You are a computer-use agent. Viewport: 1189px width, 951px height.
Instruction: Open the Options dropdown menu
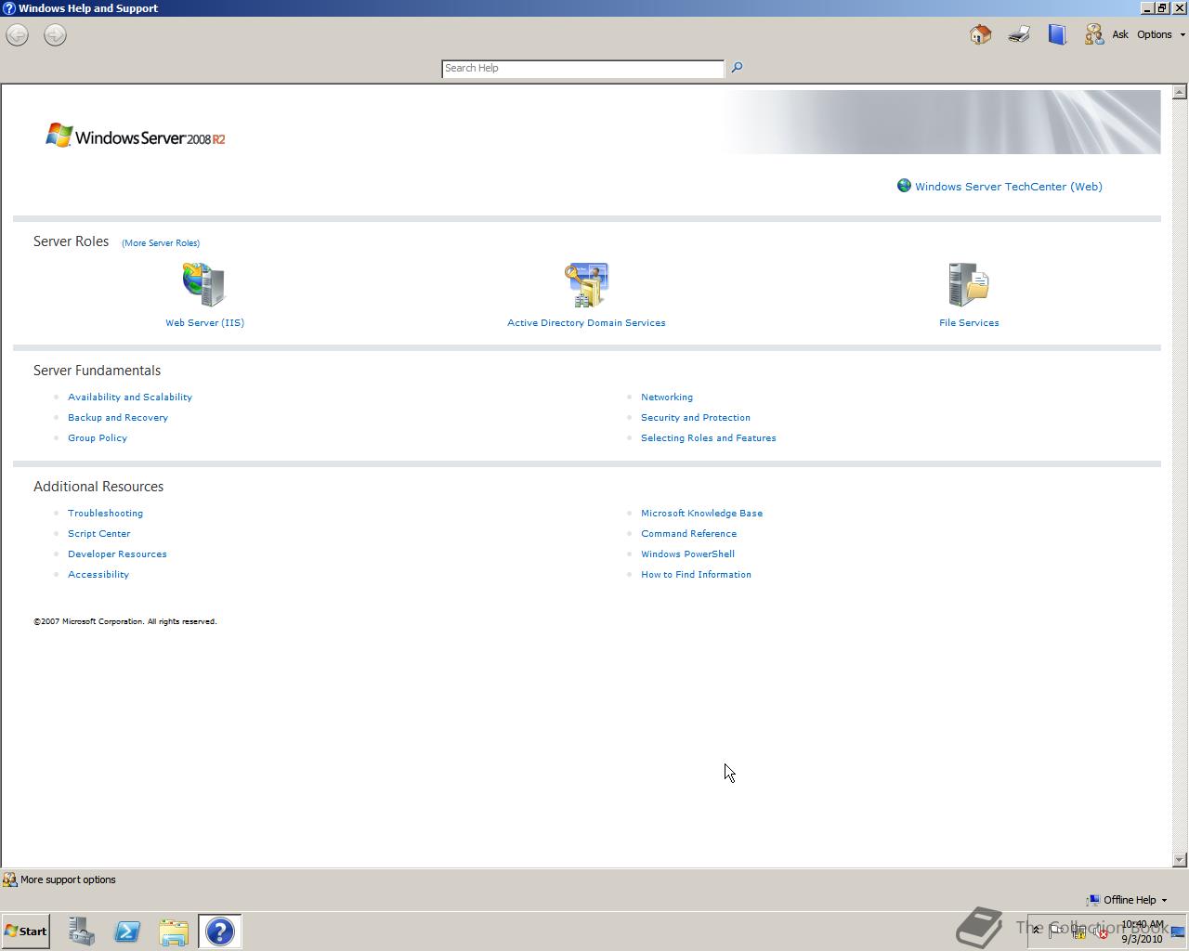(x=1161, y=34)
